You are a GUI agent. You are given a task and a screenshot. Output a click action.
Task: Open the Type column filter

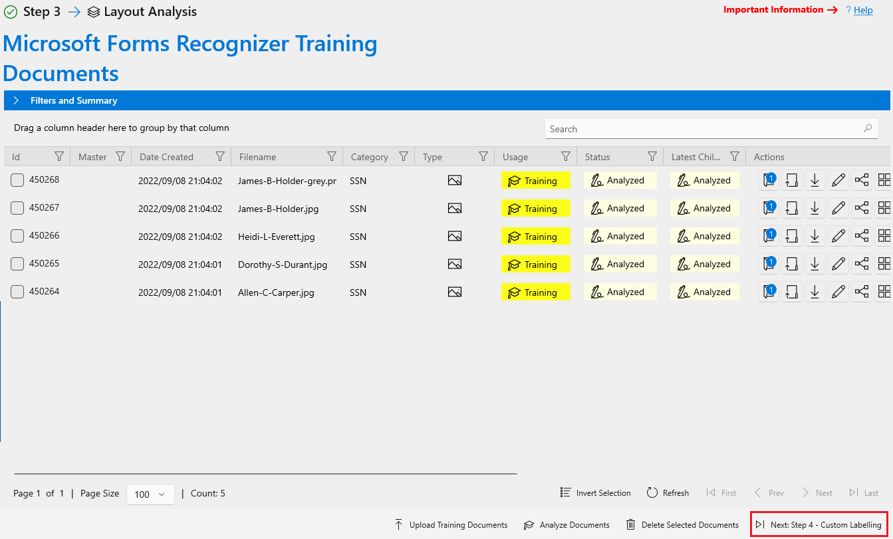click(483, 157)
